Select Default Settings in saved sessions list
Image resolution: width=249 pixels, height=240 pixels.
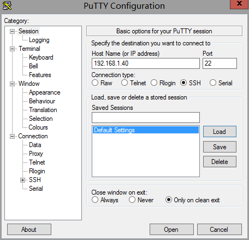click(146, 130)
